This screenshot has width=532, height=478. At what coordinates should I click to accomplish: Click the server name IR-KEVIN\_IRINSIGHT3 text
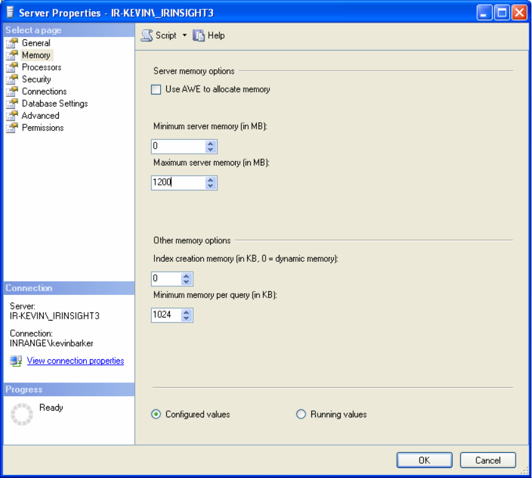[x=54, y=316]
